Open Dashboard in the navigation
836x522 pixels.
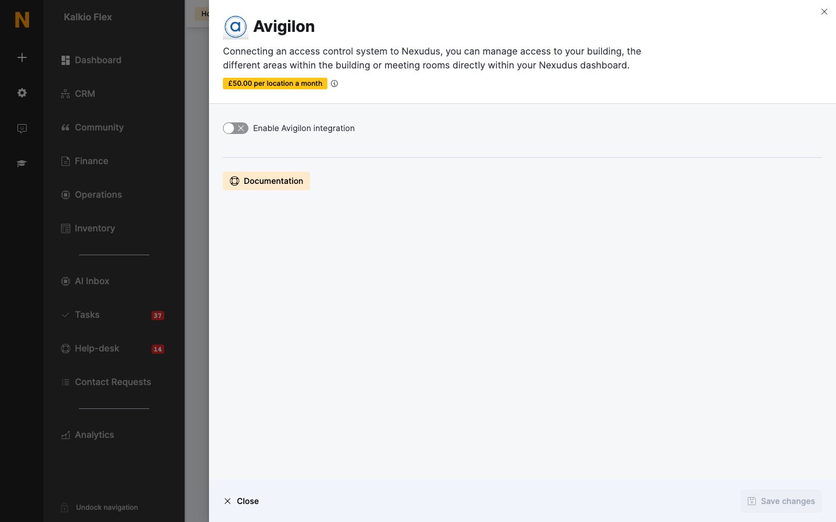[91, 60]
